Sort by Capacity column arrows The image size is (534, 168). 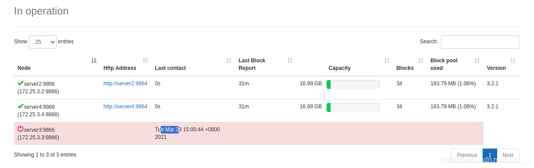(387, 61)
